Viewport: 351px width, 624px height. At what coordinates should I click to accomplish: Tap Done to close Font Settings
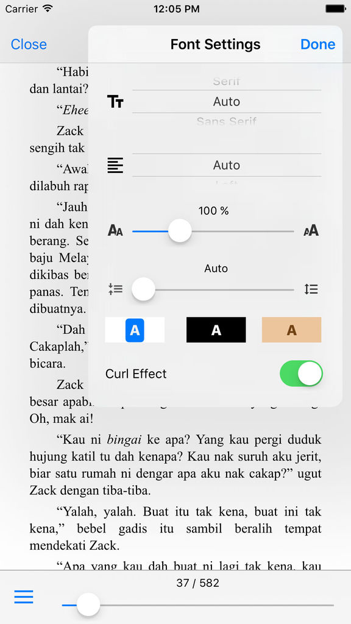tap(318, 44)
